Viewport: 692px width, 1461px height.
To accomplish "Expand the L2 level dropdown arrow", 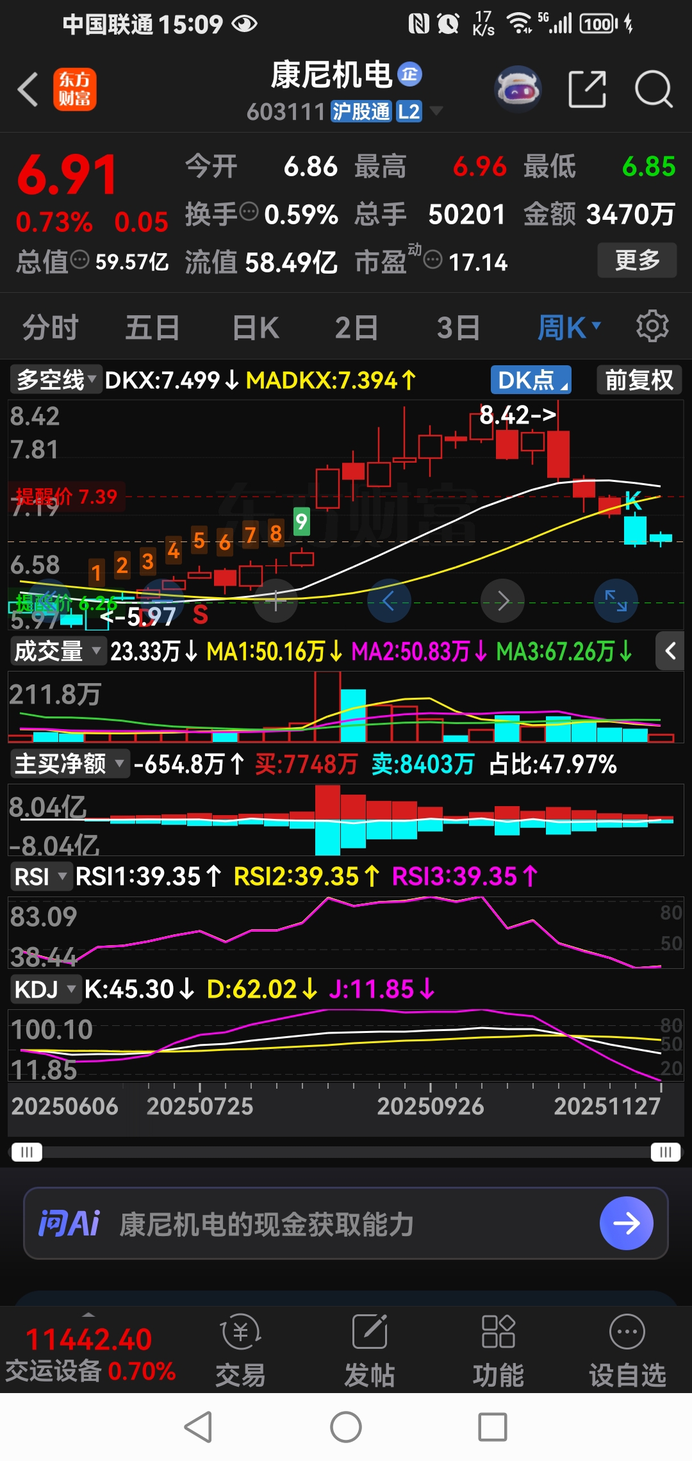I will click(x=436, y=111).
